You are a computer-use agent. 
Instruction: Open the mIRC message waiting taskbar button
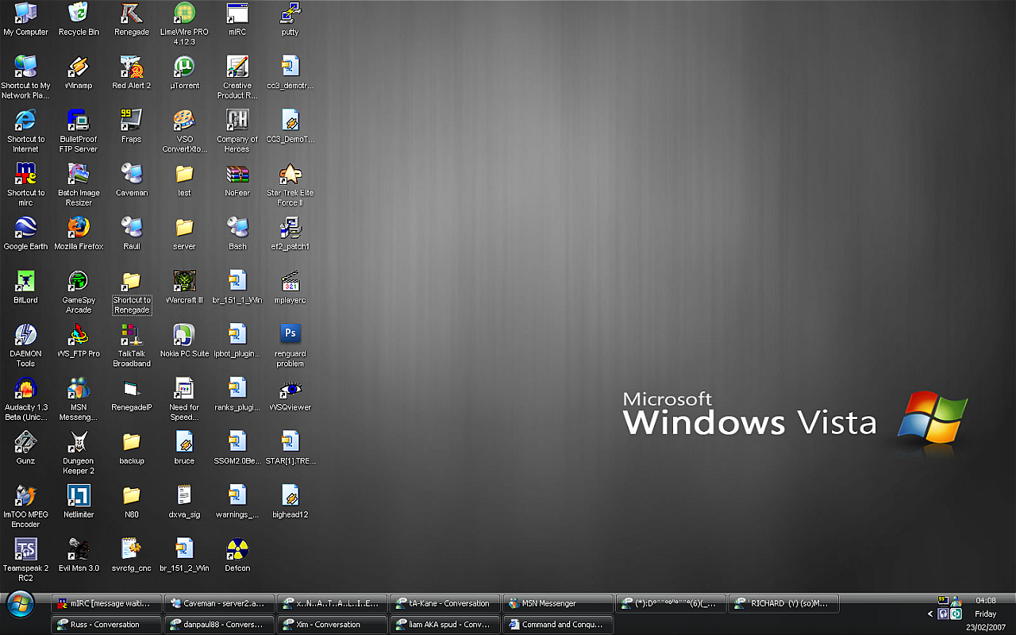[x=106, y=603]
